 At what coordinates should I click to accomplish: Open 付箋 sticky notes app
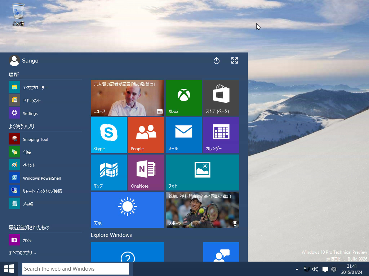(x=45, y=152)
